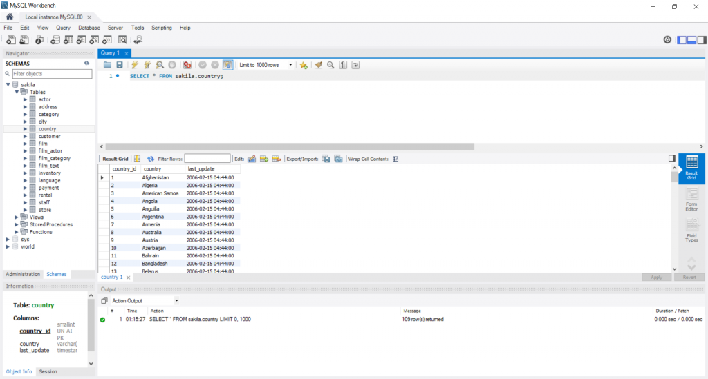
Task: Toggle continue-on-error execution icon
Action: 187,65
